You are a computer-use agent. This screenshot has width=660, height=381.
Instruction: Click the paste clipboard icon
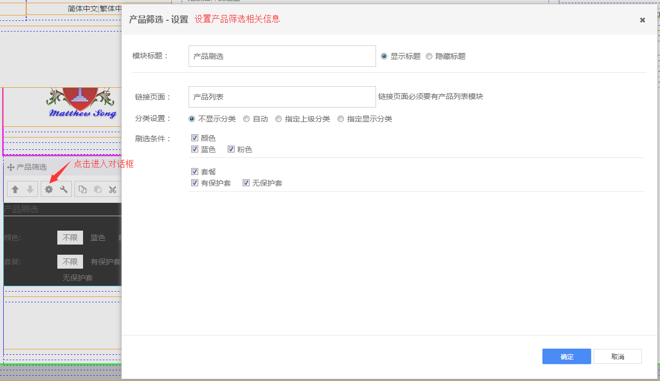pyautogui.click(x=97, y=189)
